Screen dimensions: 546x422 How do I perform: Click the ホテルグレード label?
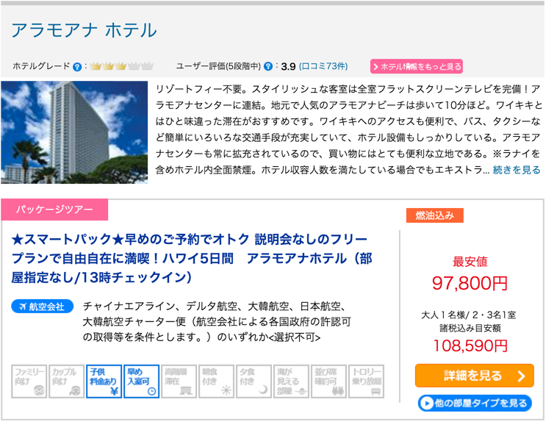point(41,66)
